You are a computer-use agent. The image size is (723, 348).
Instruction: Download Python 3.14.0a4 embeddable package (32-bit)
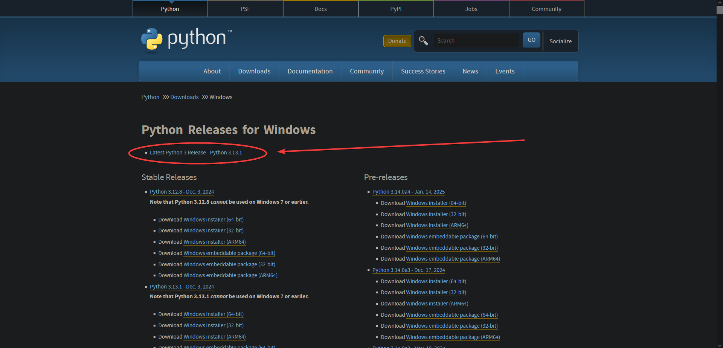click(452, 248)
